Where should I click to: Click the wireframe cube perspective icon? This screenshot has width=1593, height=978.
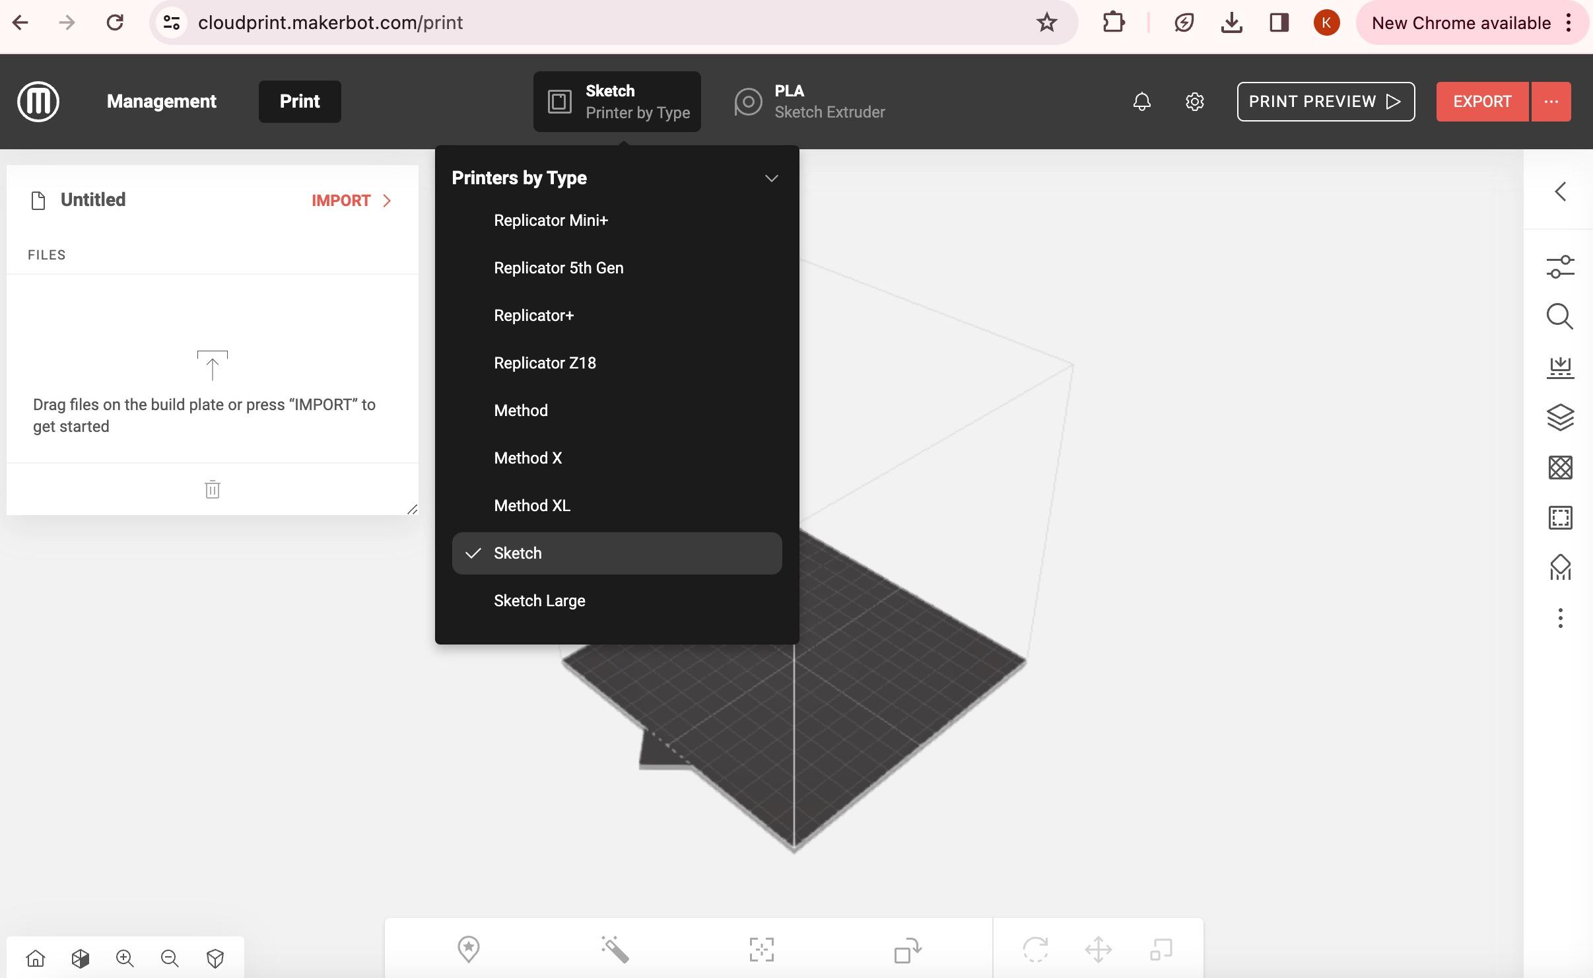[215, 958]
